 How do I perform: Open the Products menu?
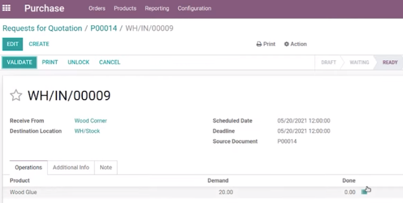coord(125,9)
